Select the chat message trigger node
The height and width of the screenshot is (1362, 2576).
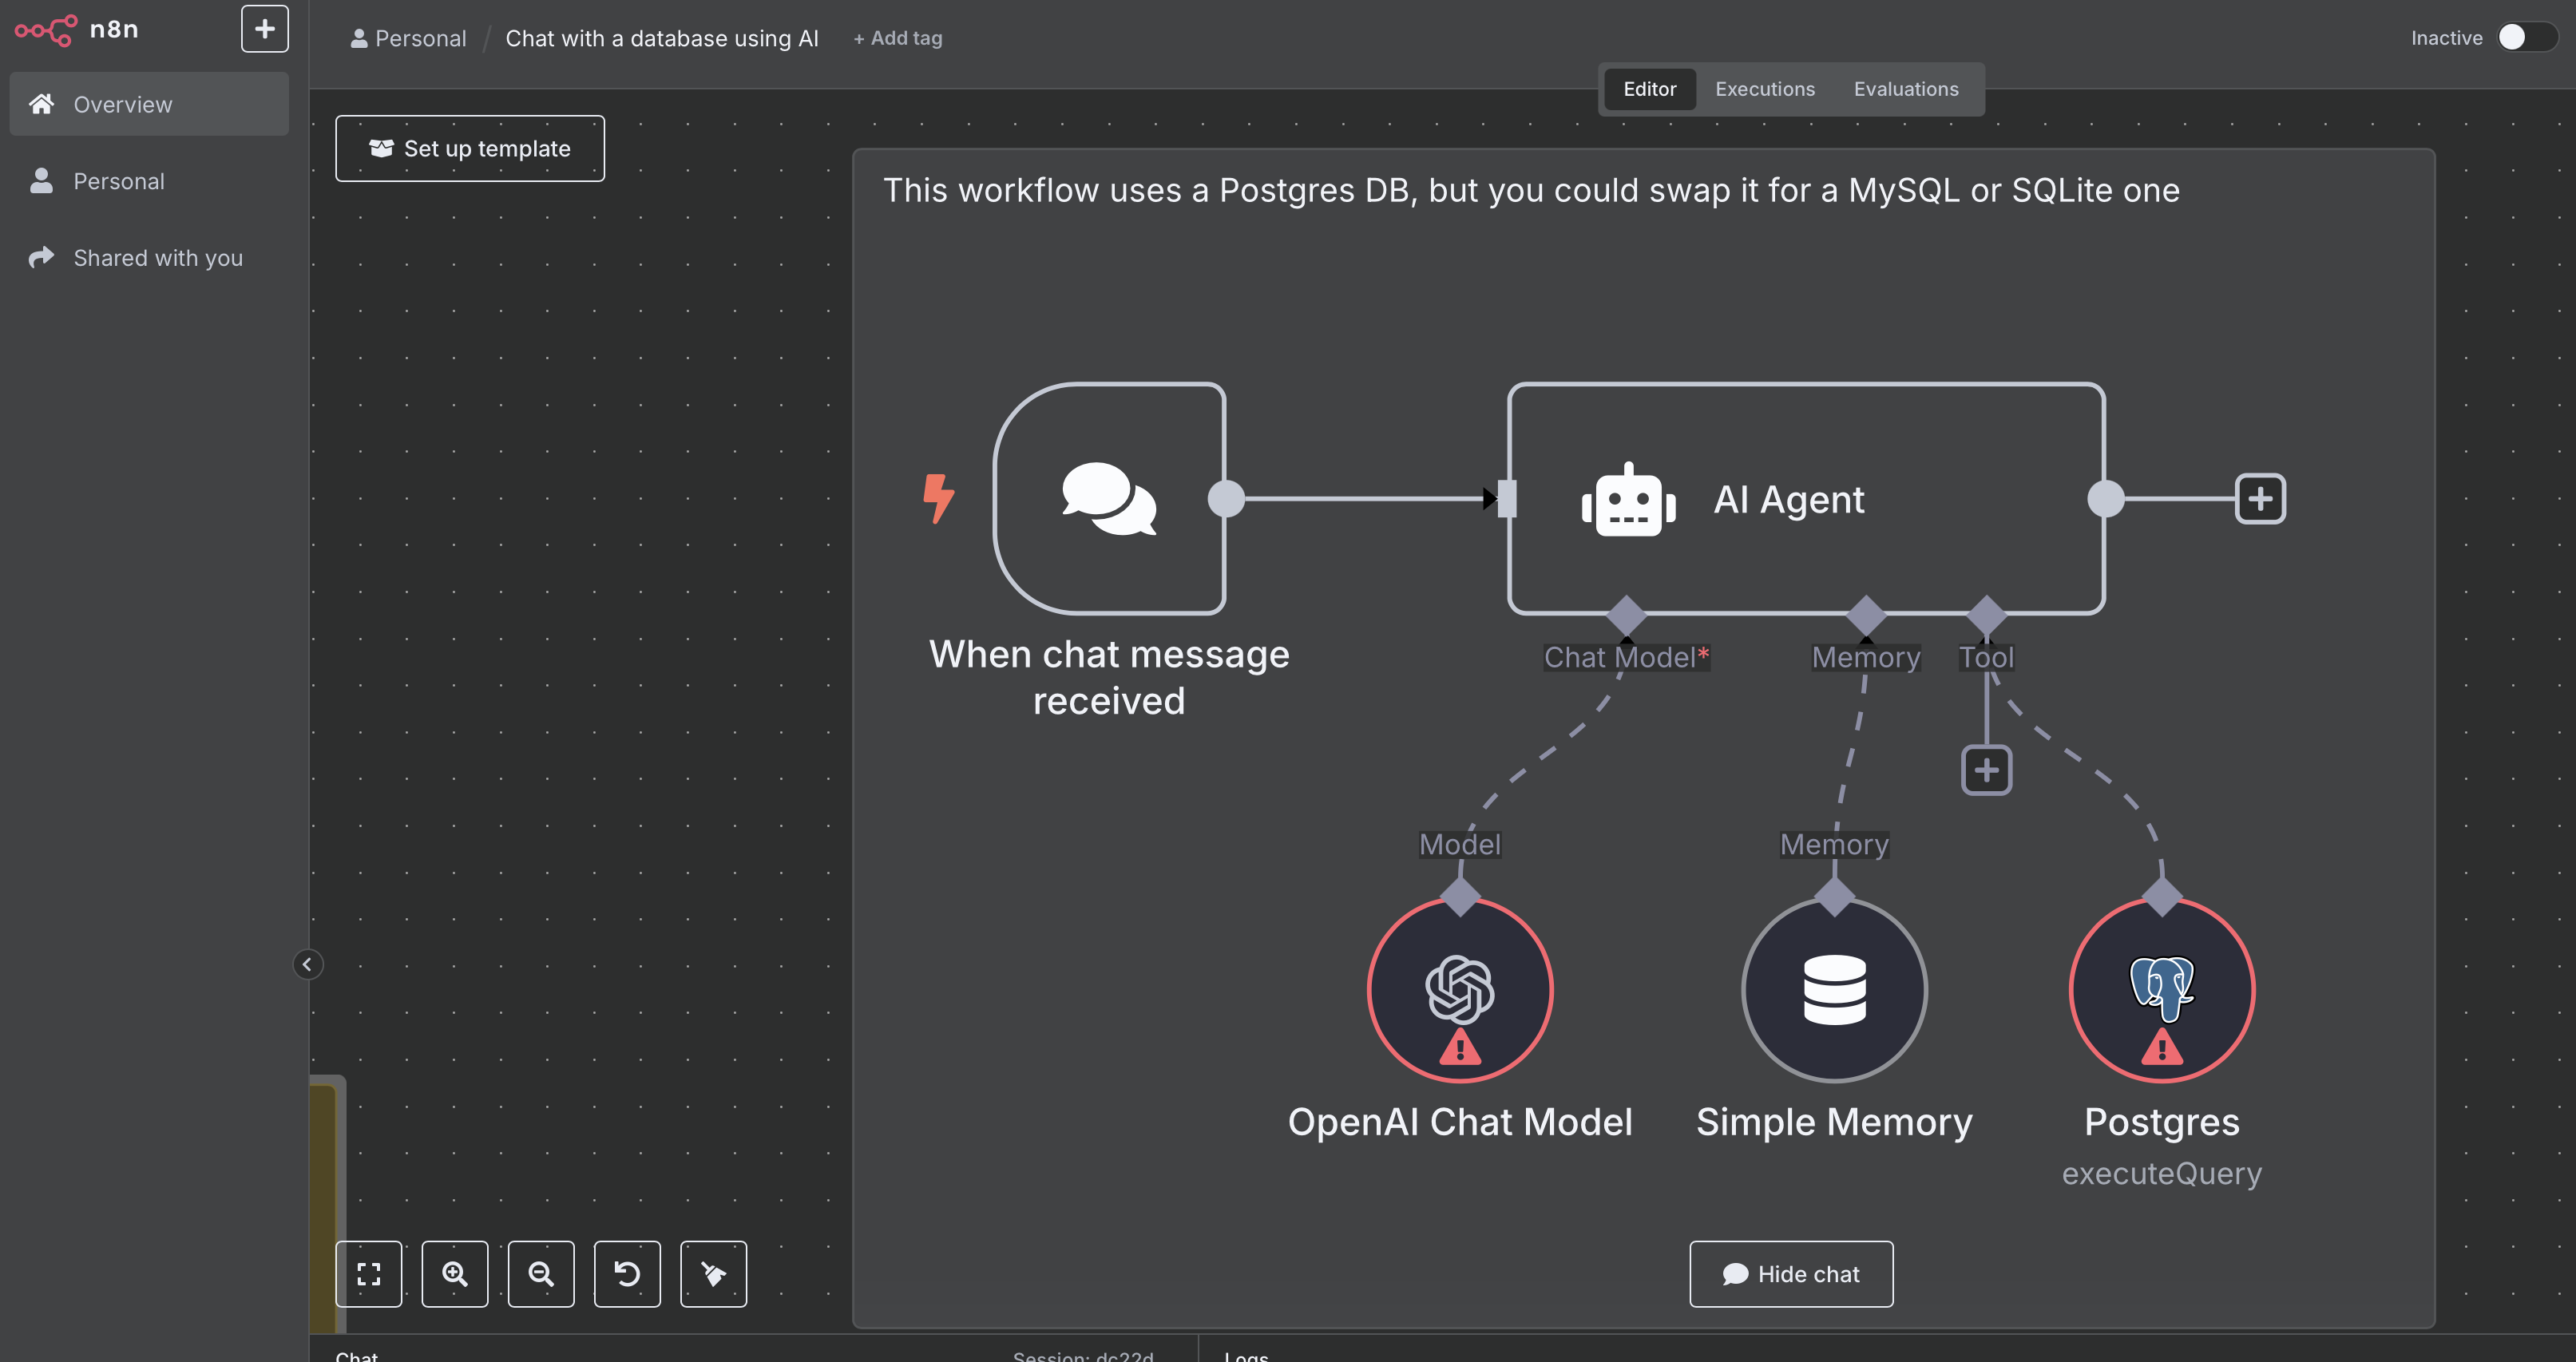coord(1109,498)
